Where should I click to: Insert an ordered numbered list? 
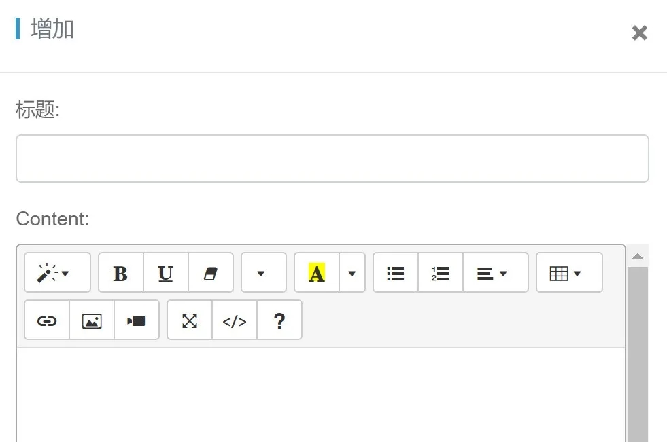(441, 273)
